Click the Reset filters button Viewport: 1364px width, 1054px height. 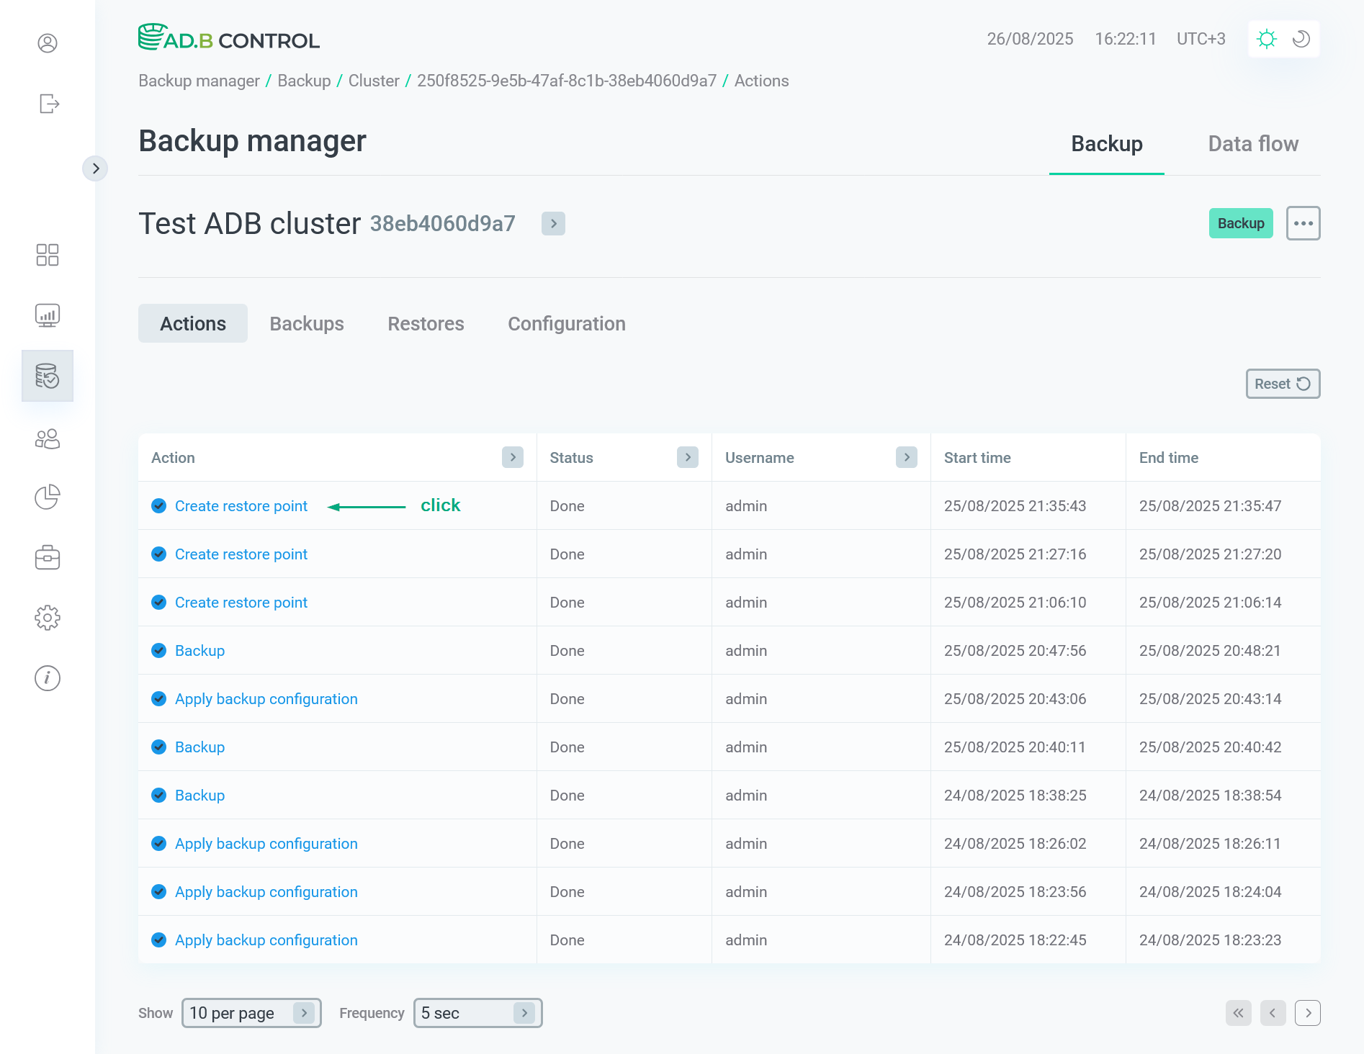1283,384
